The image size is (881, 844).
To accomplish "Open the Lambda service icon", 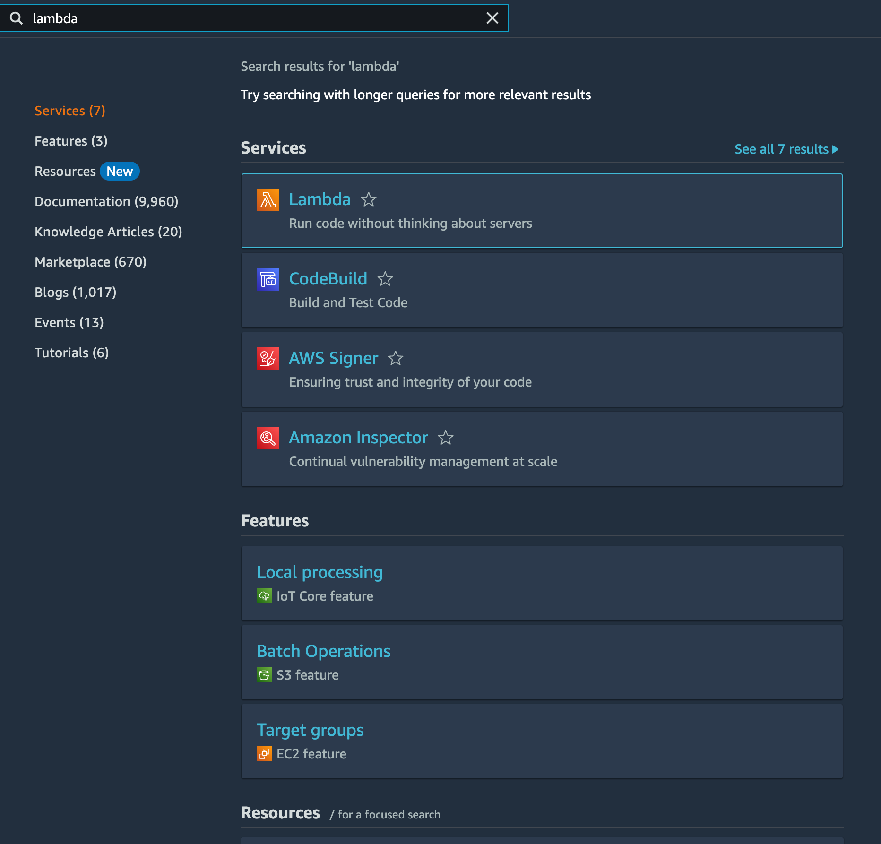I will click(268, 200).
